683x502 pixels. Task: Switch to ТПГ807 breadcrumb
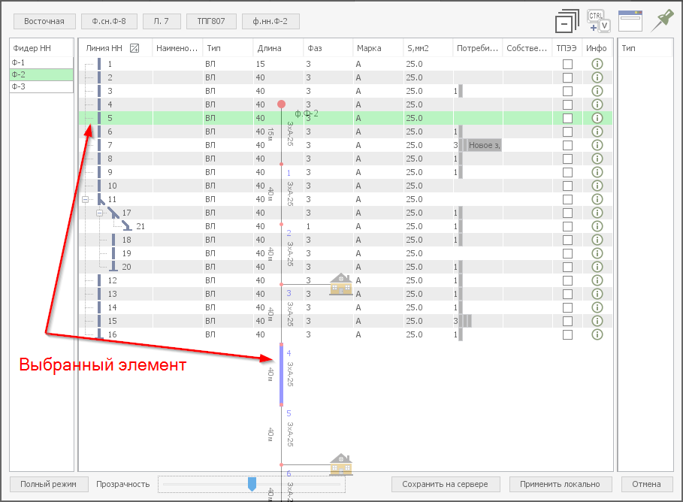point(211,21)
